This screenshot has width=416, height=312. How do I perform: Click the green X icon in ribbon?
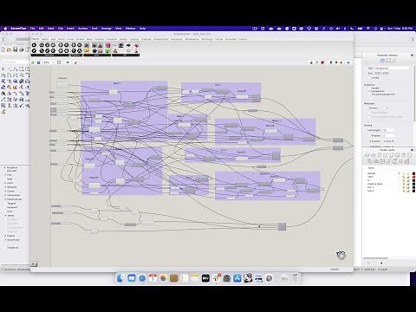coord(107,51)
